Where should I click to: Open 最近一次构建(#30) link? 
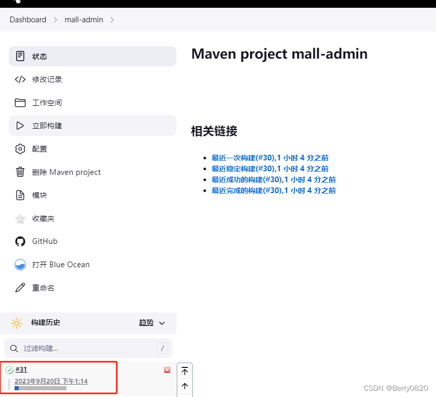pos(270,158)
